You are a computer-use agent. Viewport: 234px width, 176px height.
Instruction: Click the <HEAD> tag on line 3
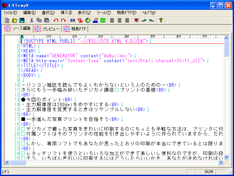29,51
